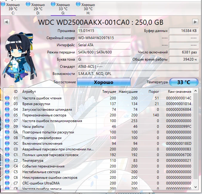
Task: Click status circle for Часы работы row
Action: [x=7, y=126]
